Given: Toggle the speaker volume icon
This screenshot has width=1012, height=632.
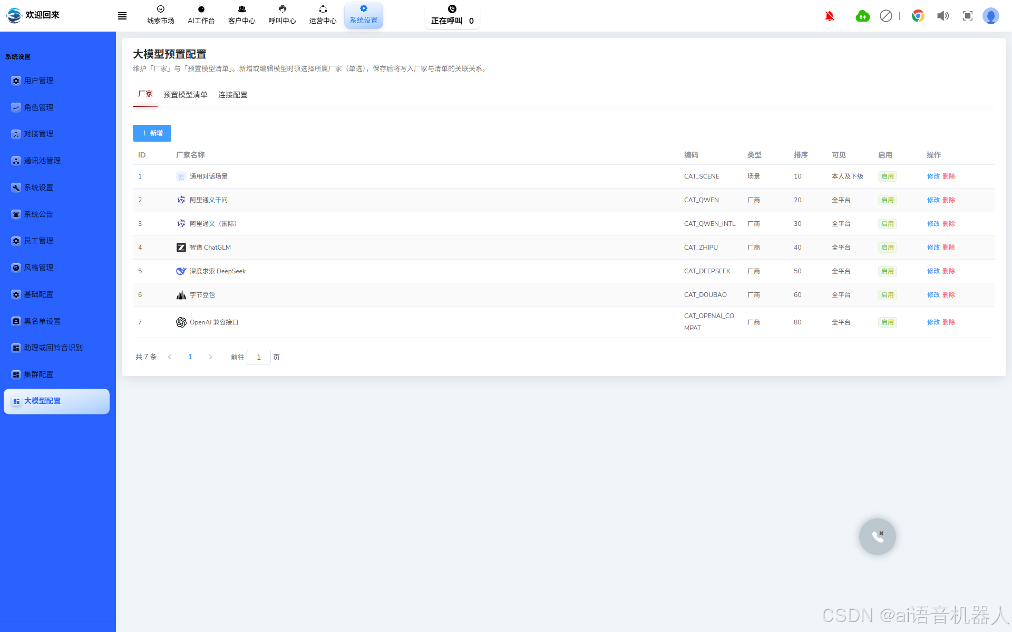Looking at the screenshot, I should point(943,16).
